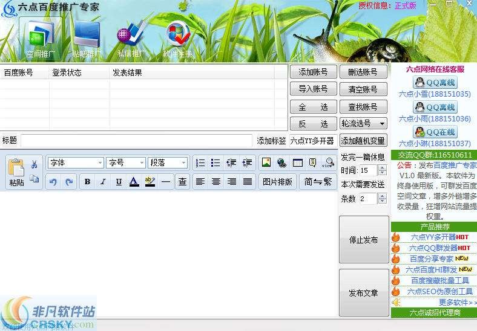The image size is (477, 331).
Task: Click 全选 to select all
Action: pos(314,107)
